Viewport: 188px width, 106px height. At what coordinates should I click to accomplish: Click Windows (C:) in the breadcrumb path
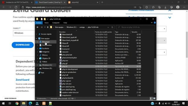[71, 27]
